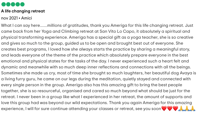Click the fourth green rating circle
Image resolution: width=199 pixels, height=113 pixels.
(18, 4)
